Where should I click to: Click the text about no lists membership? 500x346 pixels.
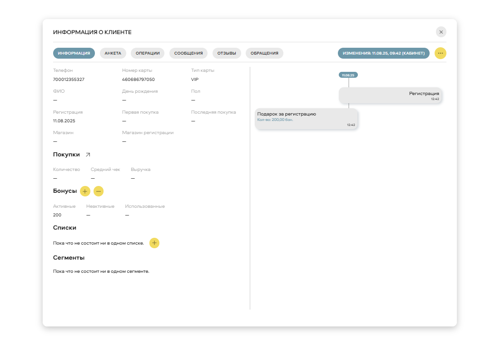pyautogui.click(x=99, y=243)
